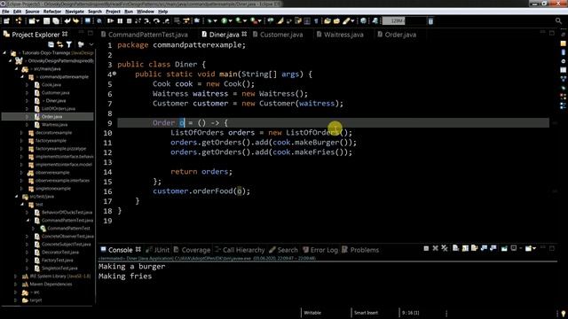Toggle Pin Console button
Screen dimensions: 568x319
[x=504, y=248]
